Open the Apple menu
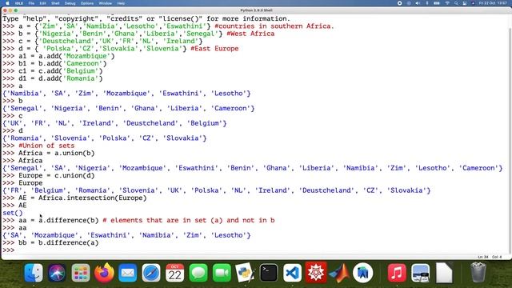This screenshot has width=512, height=288. pos(7,3)
